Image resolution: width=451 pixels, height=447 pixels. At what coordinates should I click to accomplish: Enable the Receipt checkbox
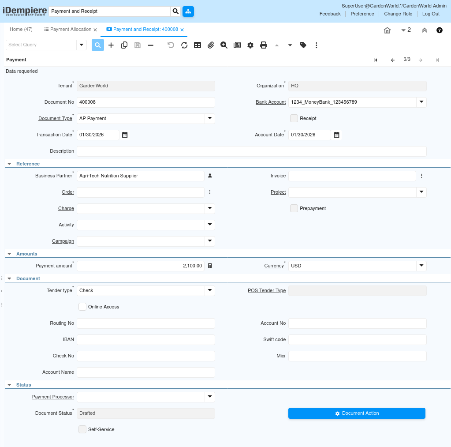coord(294,118)
